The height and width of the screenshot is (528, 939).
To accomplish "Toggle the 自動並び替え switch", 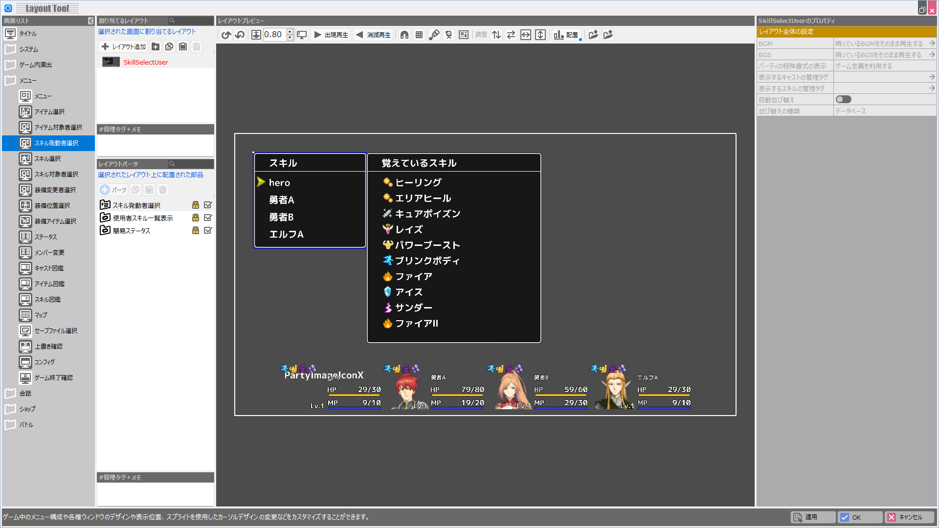I will [x=843, y=100].
